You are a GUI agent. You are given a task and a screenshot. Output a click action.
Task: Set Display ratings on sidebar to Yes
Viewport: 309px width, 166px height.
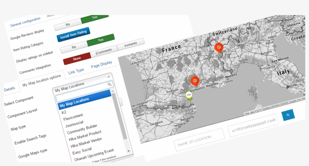click(101, 40)
